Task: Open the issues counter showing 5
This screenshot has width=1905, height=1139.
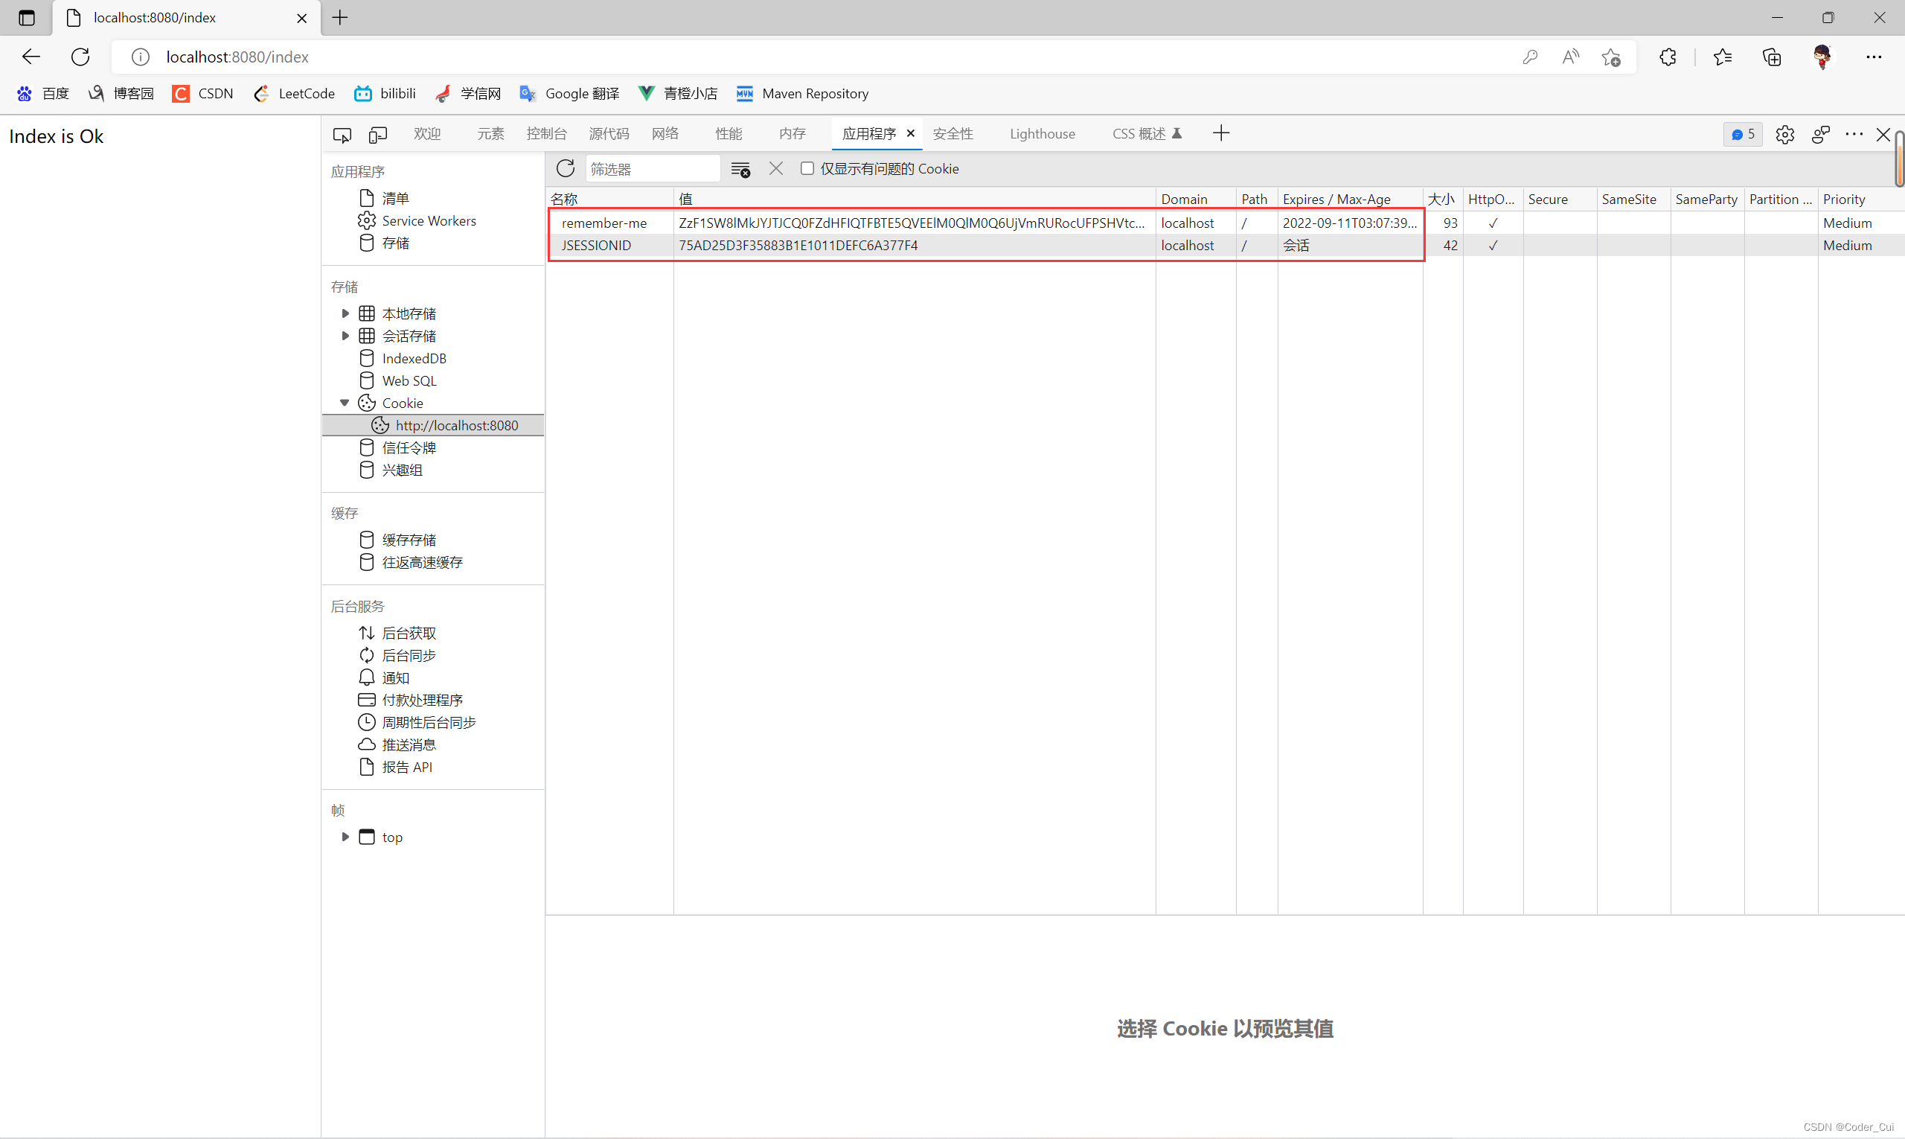Action: pyautogui.click(x=1743, y=134)
